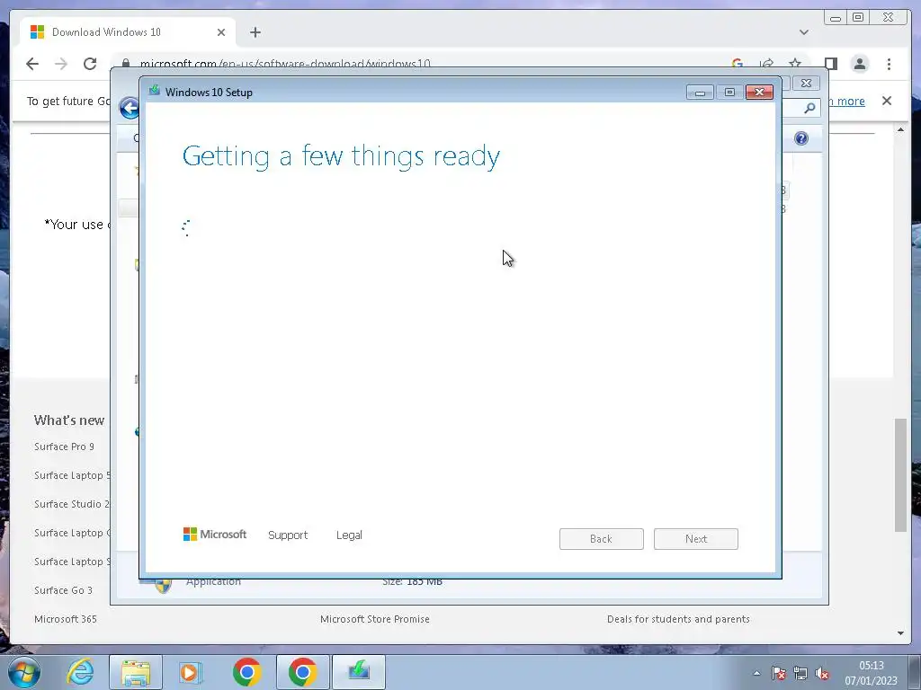Close the Windows 10 Setup window

[x=759, y=93]
